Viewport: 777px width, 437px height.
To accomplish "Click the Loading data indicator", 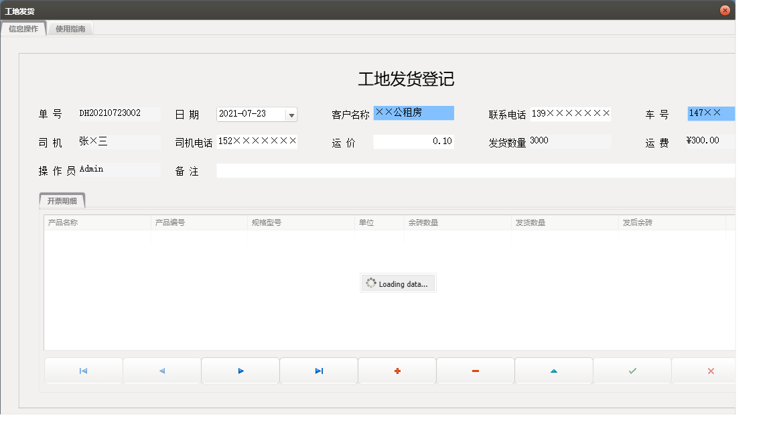I will (398, 283).
